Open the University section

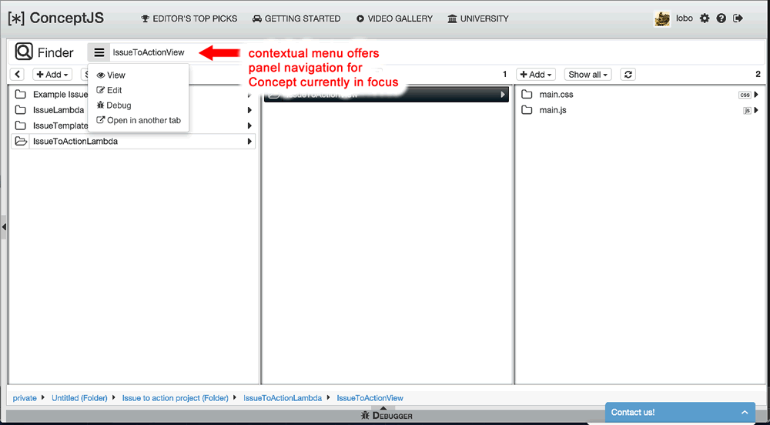[478, 18]
